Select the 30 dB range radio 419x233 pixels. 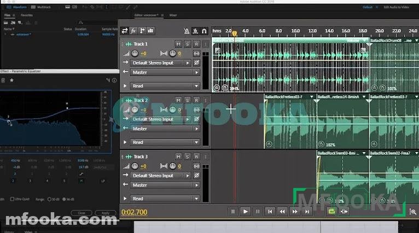(49, 199)
